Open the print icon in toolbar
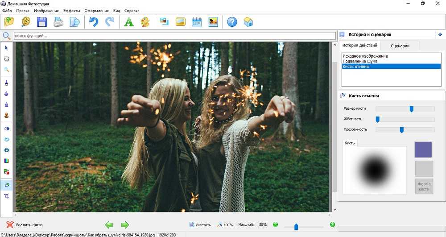This screenshot has height=237, width=446. 59,21
